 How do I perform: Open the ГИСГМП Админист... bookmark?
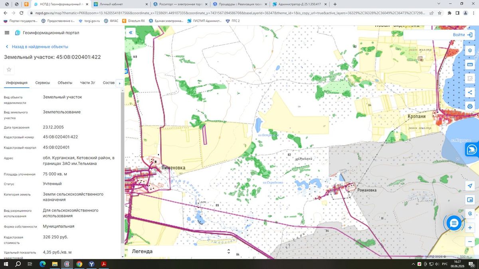click(x=204, y=21)
